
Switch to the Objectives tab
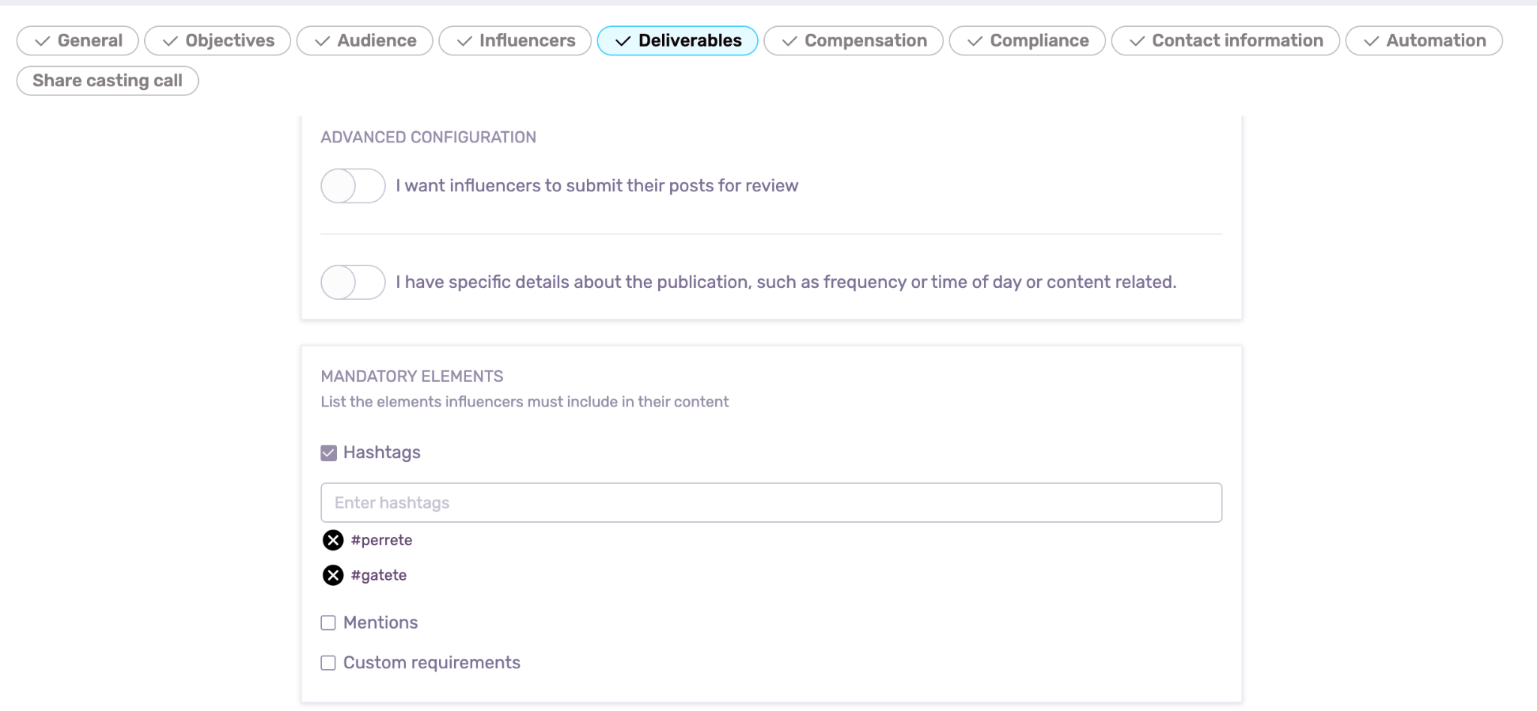pos(218,40)
